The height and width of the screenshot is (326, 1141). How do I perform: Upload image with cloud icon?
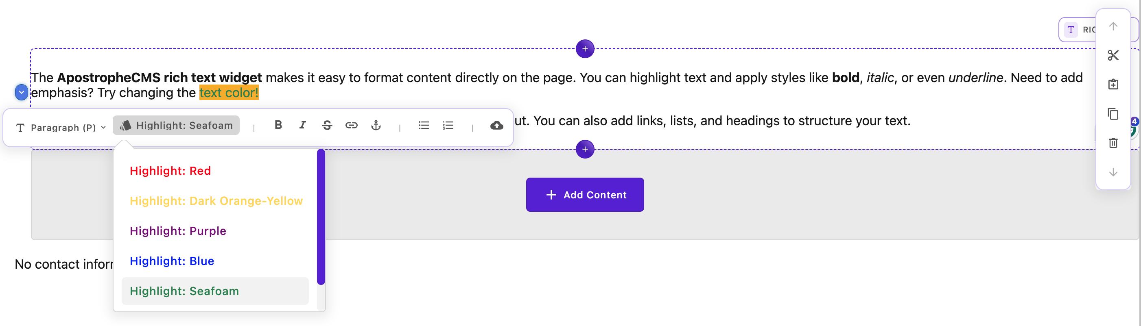[496, 125]
